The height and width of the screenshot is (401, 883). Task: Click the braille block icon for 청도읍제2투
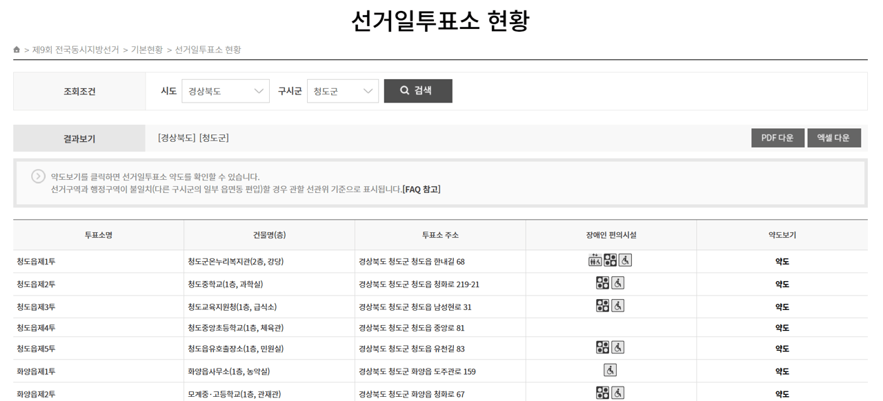(x=603, y=282)
